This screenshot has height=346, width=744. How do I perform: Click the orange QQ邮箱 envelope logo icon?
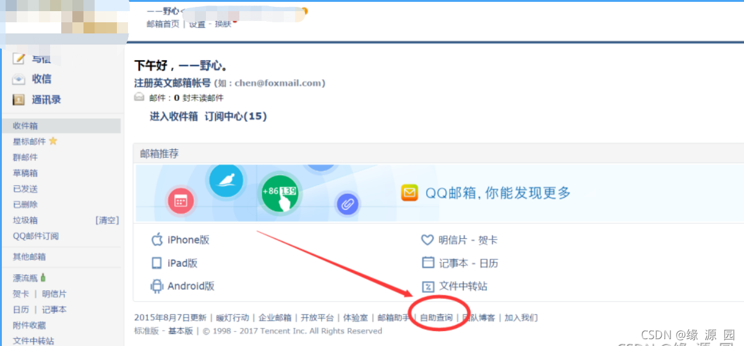409,192
